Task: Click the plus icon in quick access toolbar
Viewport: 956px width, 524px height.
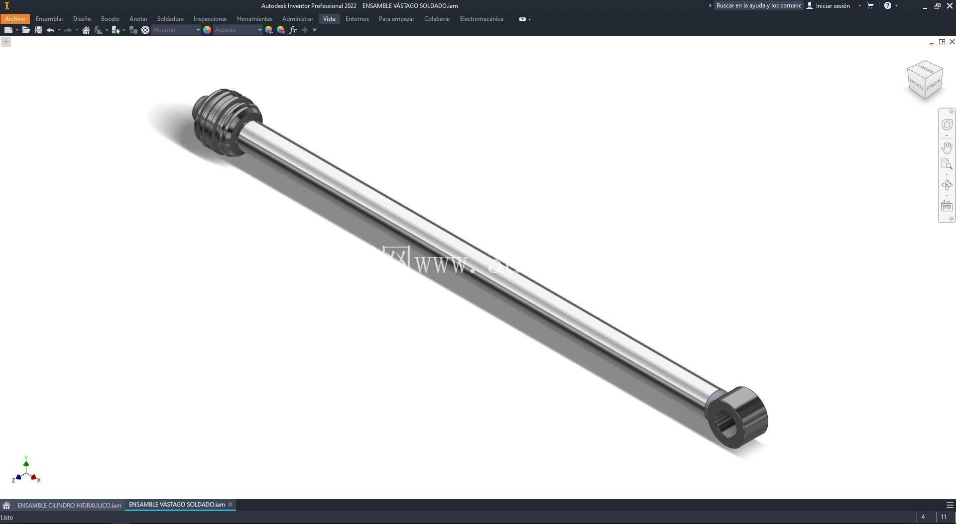Action: tap(305, 30)
